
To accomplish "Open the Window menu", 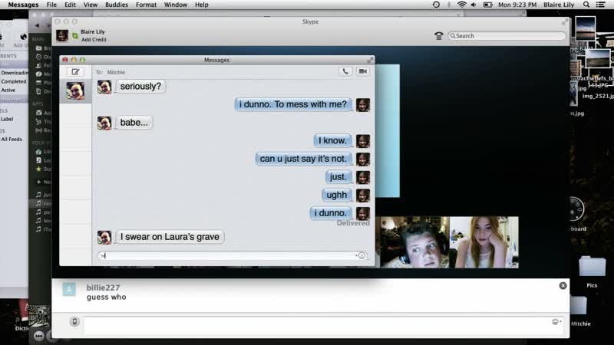I will pyautogui.click(x=176, y=5).
